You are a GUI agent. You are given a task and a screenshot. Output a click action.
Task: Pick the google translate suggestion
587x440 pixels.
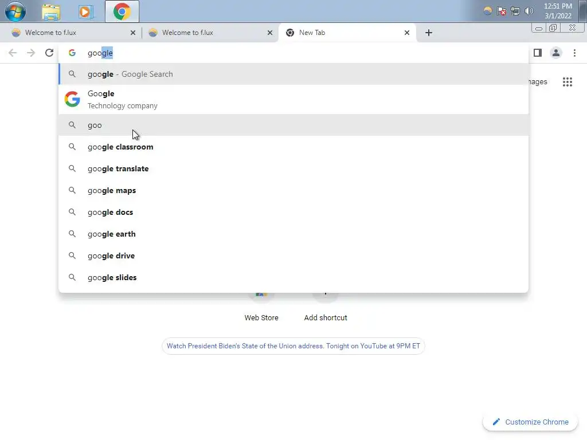coord(293,168)
